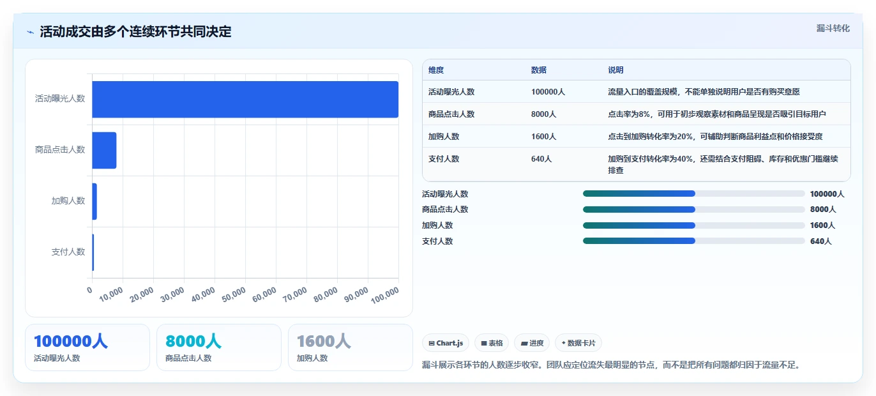Click the 1600人 cell in the table

543,136
